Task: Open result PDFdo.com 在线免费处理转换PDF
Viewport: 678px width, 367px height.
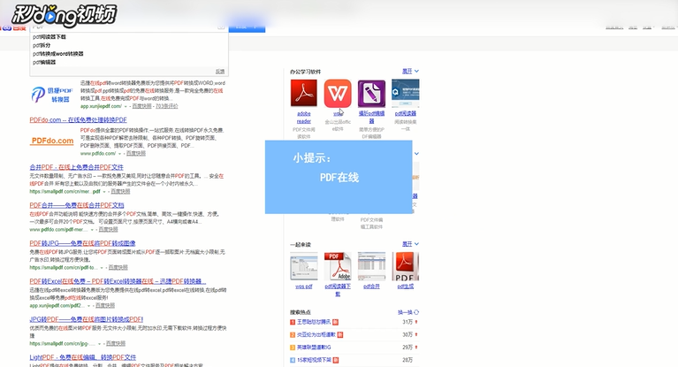Action: (x=79, y=120)
